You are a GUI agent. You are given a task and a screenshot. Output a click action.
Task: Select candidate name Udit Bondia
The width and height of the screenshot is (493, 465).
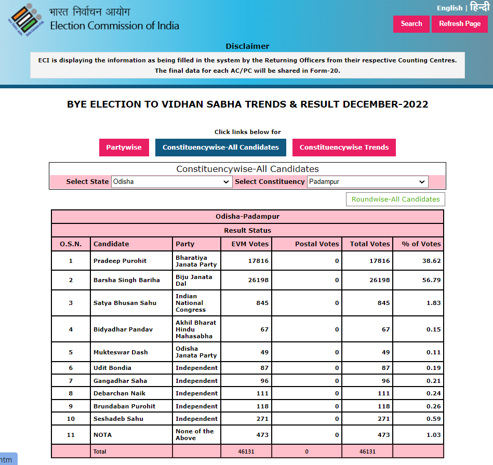(112, 368)
